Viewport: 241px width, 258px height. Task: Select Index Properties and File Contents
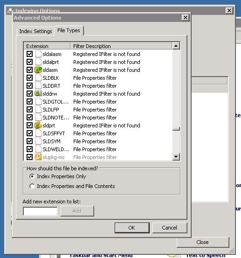tap(32, 186)
